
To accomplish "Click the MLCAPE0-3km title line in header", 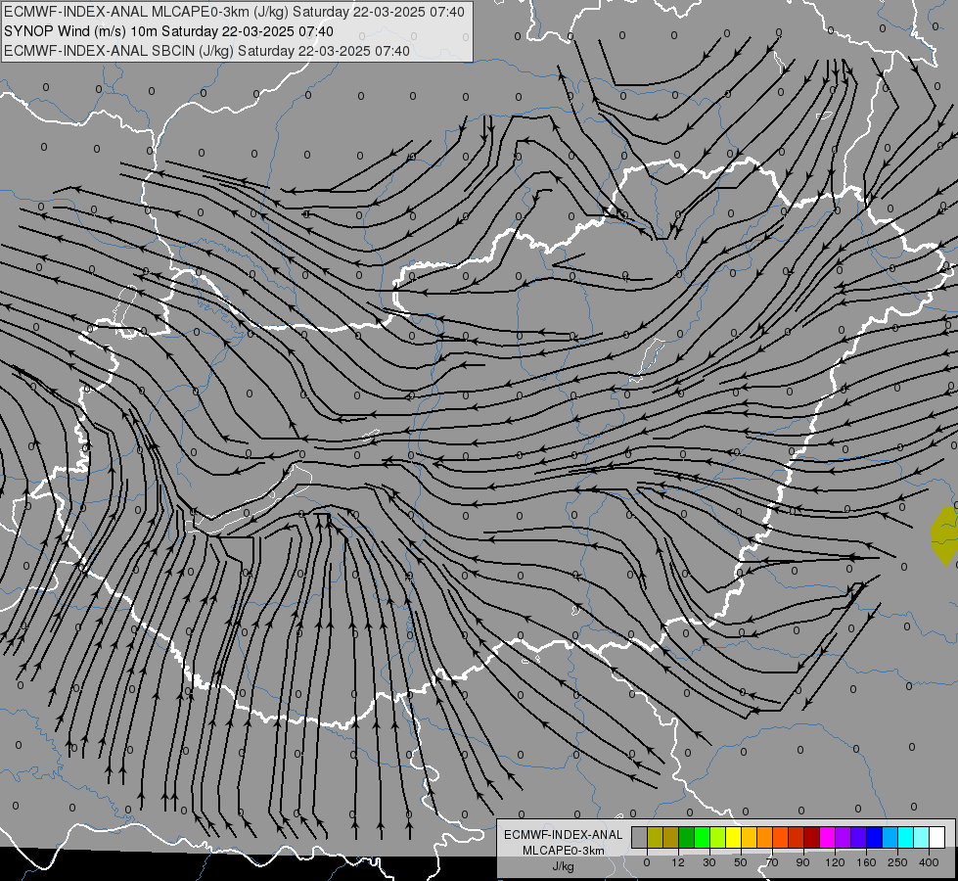I will pos(234,12).
